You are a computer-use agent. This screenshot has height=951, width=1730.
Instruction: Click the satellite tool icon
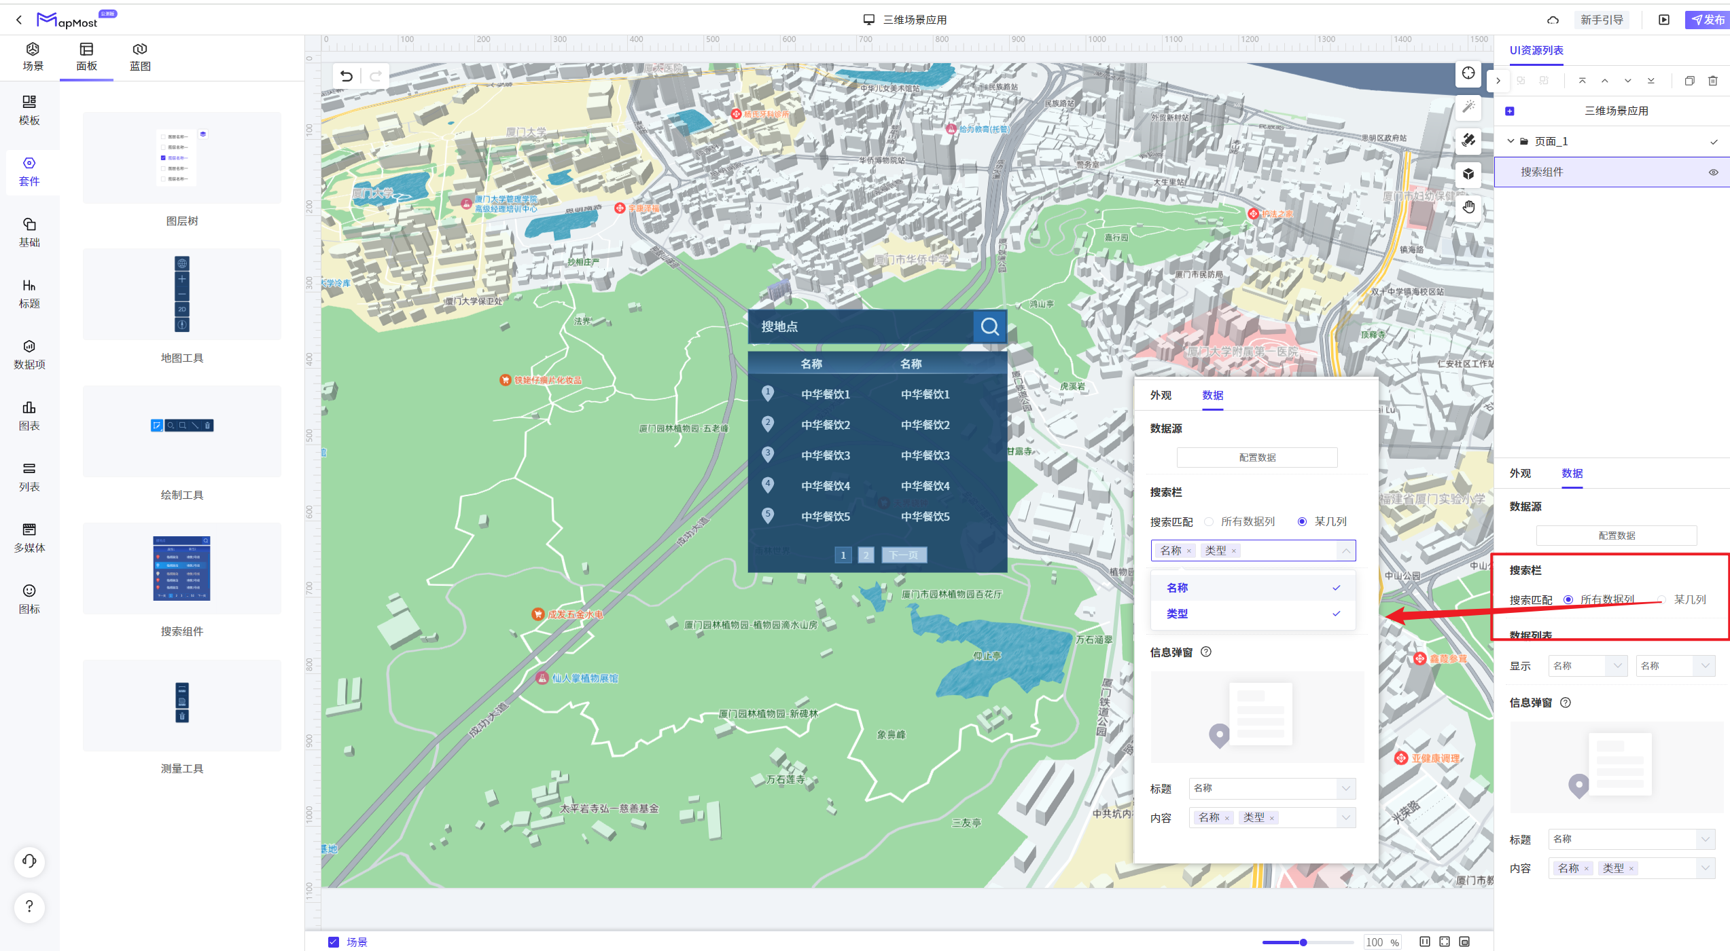click(x=1468, y=141)
